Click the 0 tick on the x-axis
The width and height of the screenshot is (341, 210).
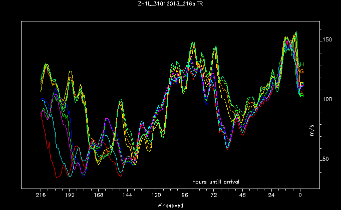[x=300, y=196]
